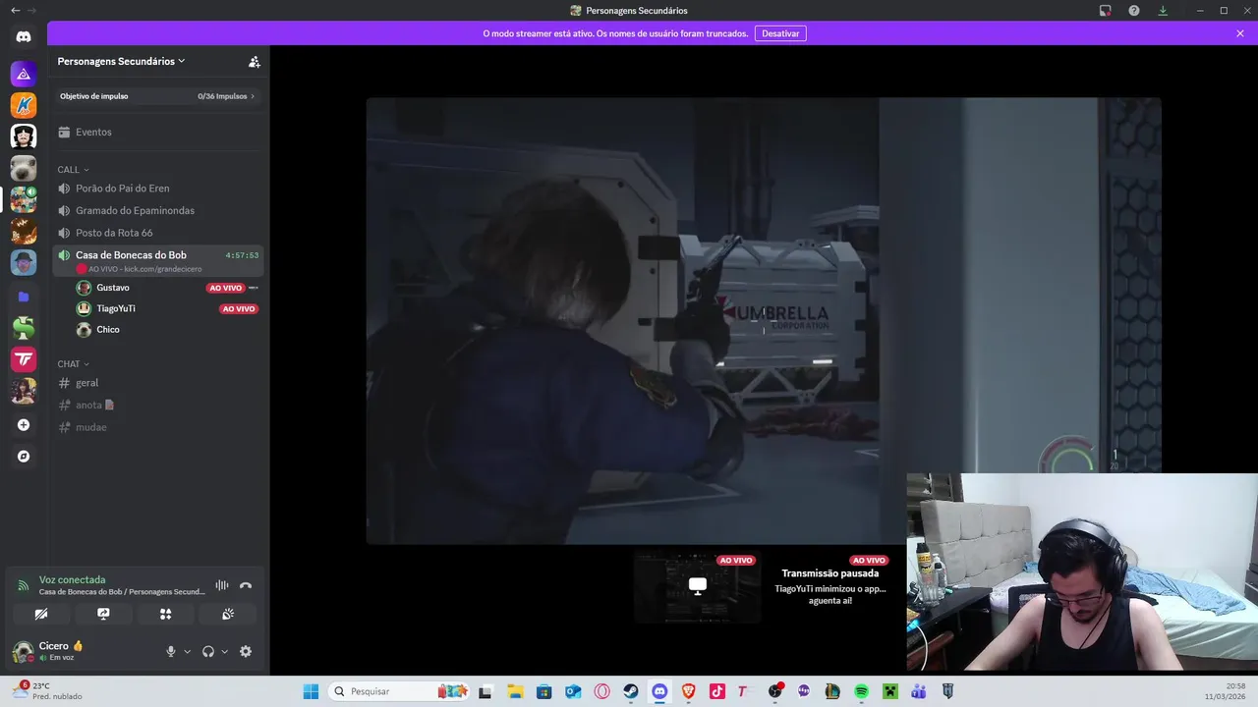Mute the microphone
This screenshot has height=707, width=1258.
(171, 651)
